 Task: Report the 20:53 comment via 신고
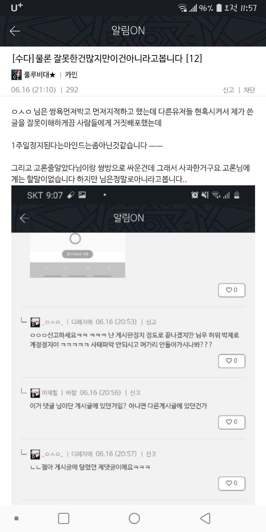151,322
